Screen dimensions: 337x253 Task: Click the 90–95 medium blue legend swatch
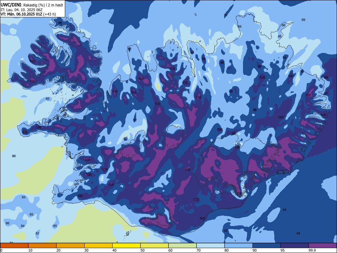[267, 246]
